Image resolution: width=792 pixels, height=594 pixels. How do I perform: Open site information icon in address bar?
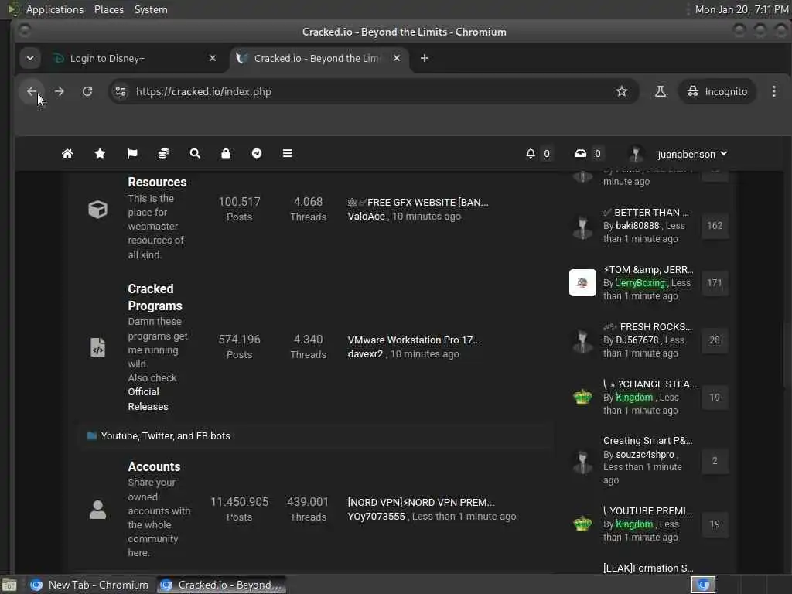[121, 91]
